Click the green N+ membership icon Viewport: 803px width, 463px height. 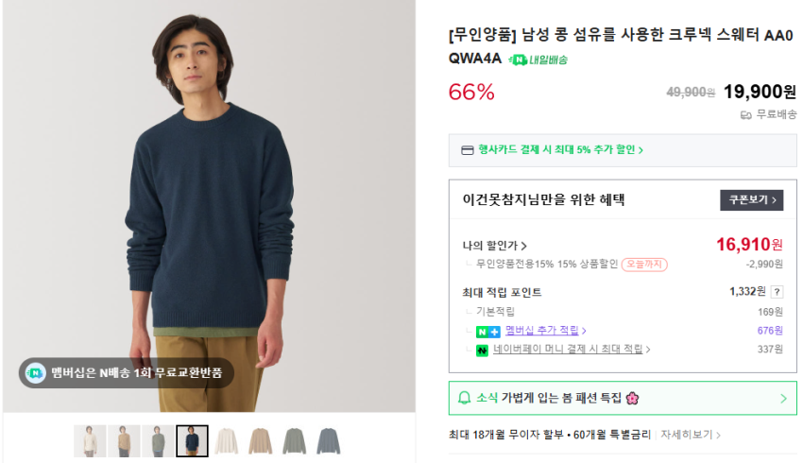487,331
